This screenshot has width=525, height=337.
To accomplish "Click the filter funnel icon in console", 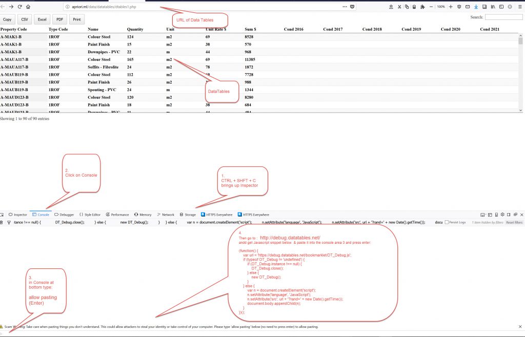I will tap(9, 222).
